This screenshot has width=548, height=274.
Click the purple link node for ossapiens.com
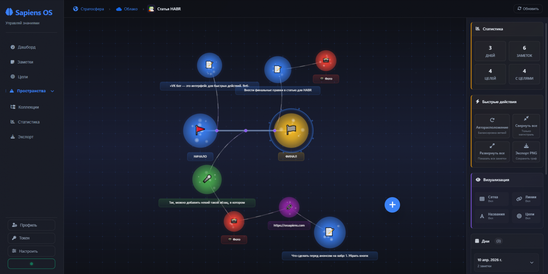click(x=289, y=207)
